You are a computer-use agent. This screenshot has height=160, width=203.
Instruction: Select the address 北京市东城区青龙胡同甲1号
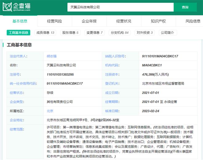pyautogui.click(x=67, y=120)
